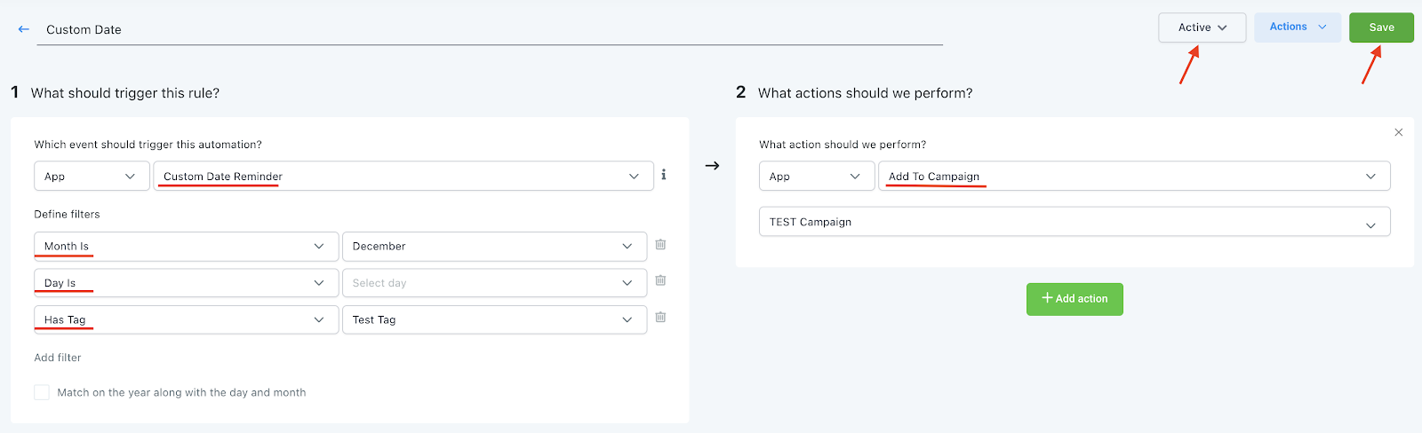Viewport: 1422px width, 433px height.
Task: Click the Add action button
Action: (x=1074, y=299)
